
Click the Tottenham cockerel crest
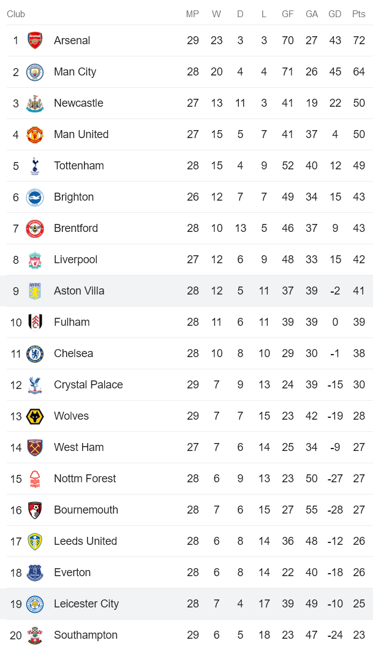(x=35, y=166)
